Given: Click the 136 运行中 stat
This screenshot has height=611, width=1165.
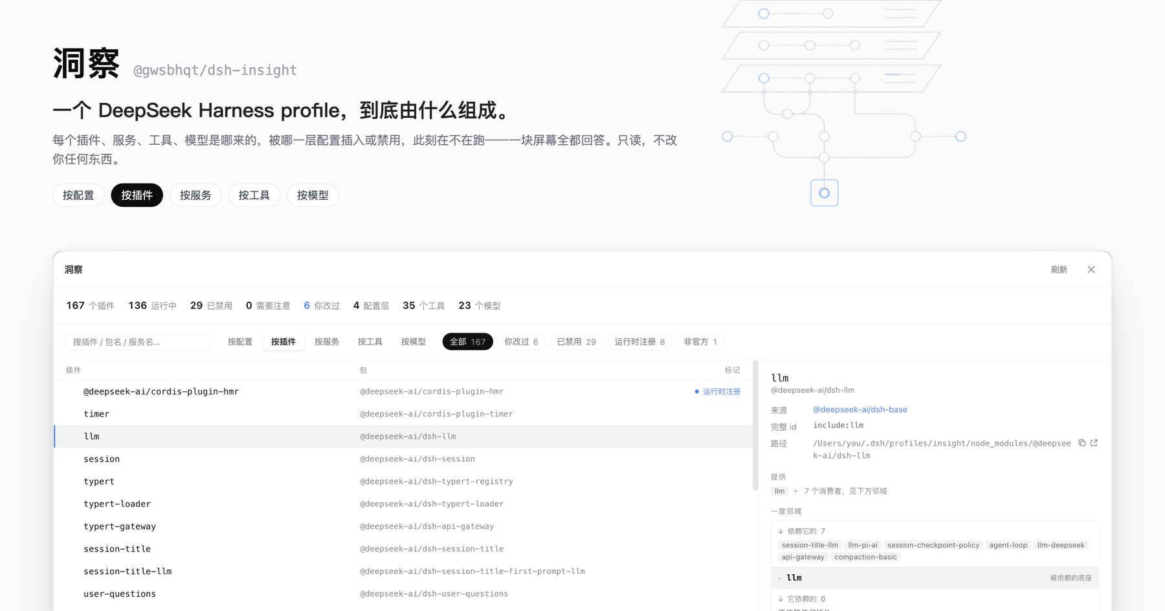Looking at the screenshot, I should 152,306.
